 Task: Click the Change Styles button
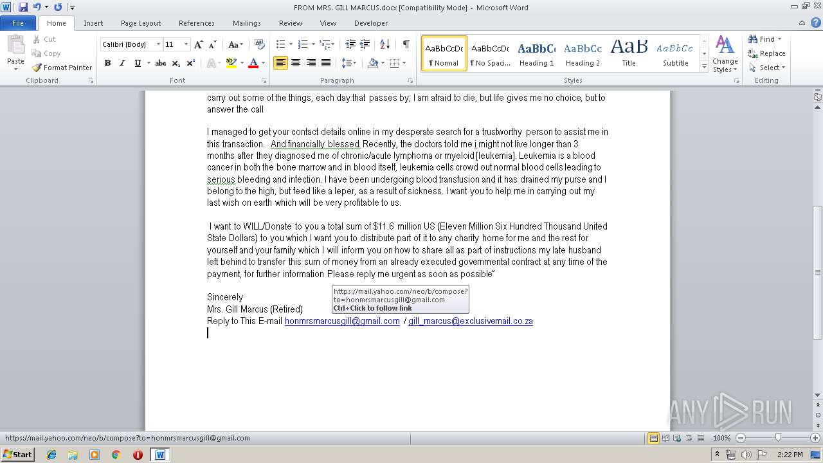click(725, 55)
